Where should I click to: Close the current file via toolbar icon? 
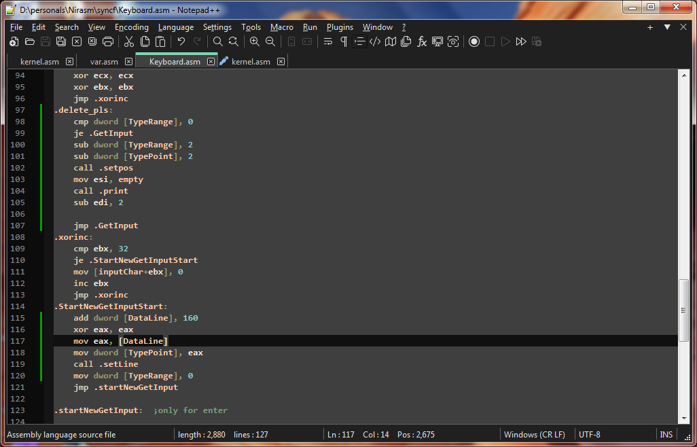pyautogui.click(x=77, y=41)
